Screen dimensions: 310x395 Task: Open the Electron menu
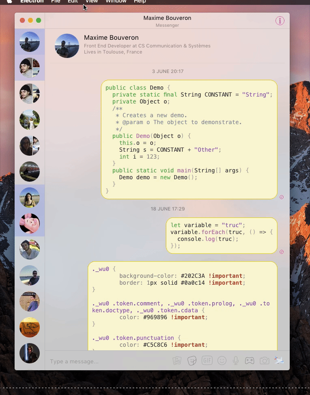pos(32,1)
